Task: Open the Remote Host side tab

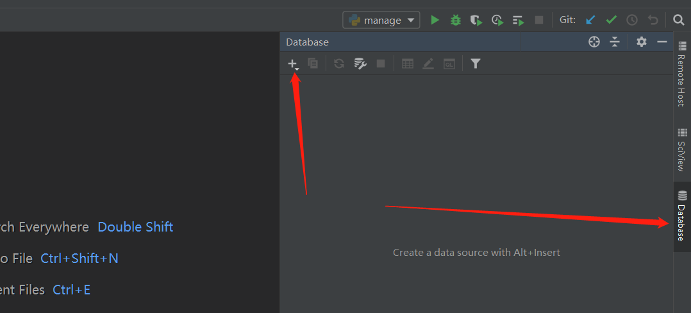Action: (682, 74)
